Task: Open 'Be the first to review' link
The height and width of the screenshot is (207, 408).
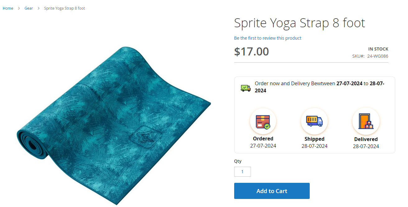Action: tap(267, 38)
